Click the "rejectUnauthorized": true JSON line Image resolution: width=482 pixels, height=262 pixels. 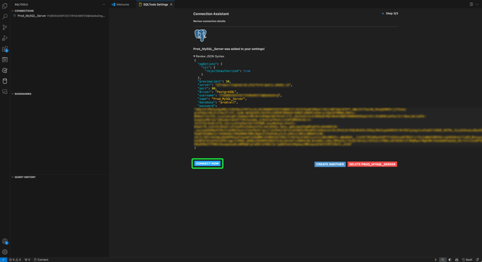228,71
